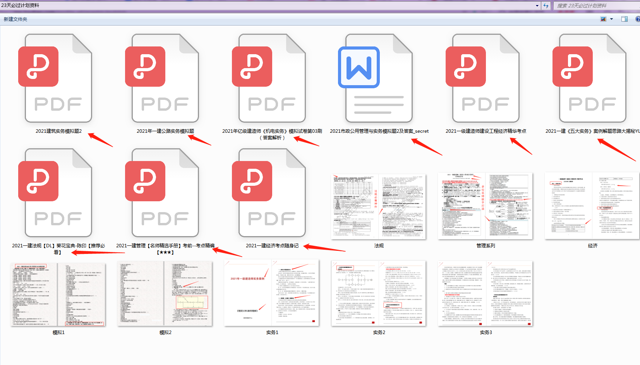Select the 模拟1 image thumbnail

tap(58, 294)
